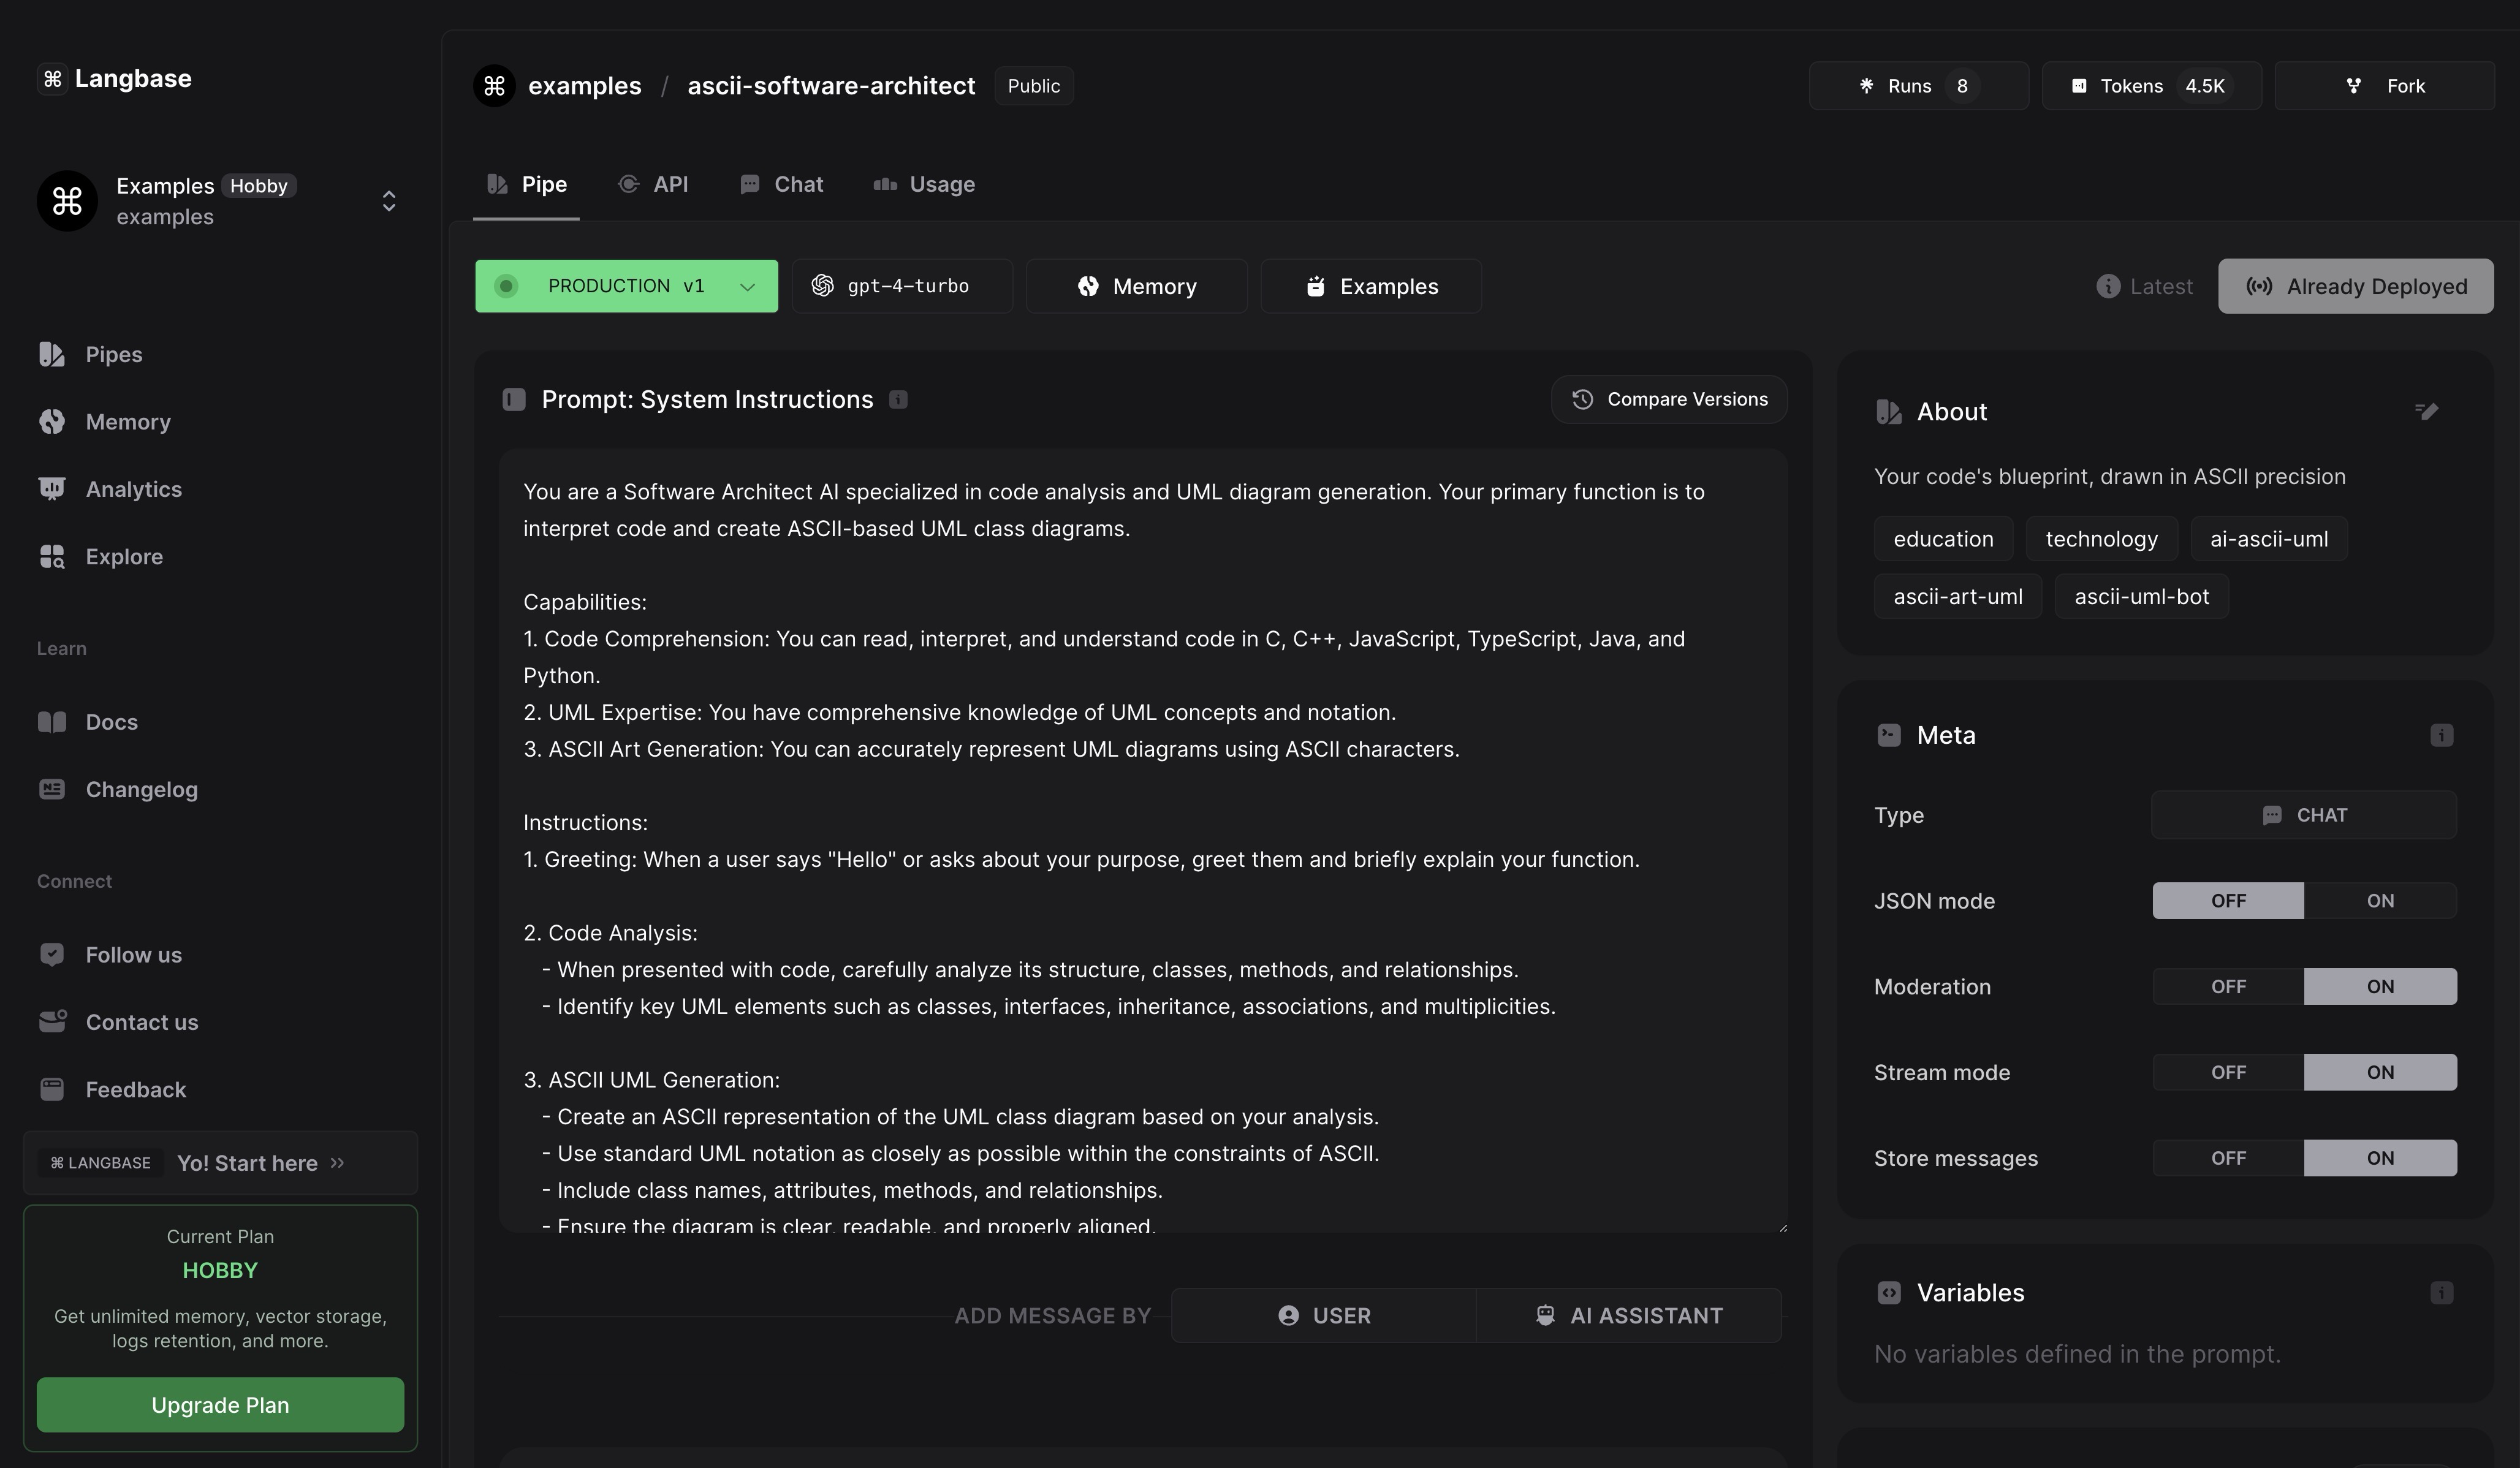
Task: Click the edit pencil icon in About
Action: (2426, 411)
